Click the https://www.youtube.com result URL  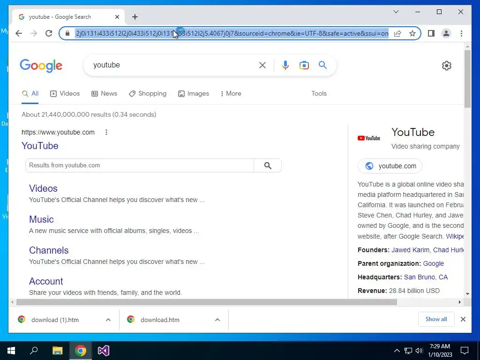(x=58, y=132)
